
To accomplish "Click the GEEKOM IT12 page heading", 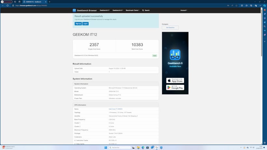I will pyautogui.click(x=85, y=34).
